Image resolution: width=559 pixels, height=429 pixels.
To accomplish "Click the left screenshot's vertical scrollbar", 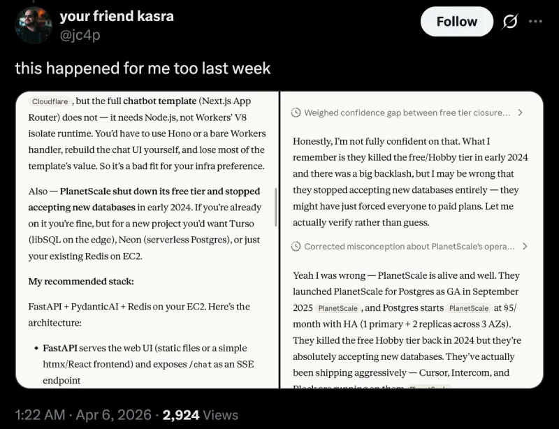I will click(x=275, y=208).
